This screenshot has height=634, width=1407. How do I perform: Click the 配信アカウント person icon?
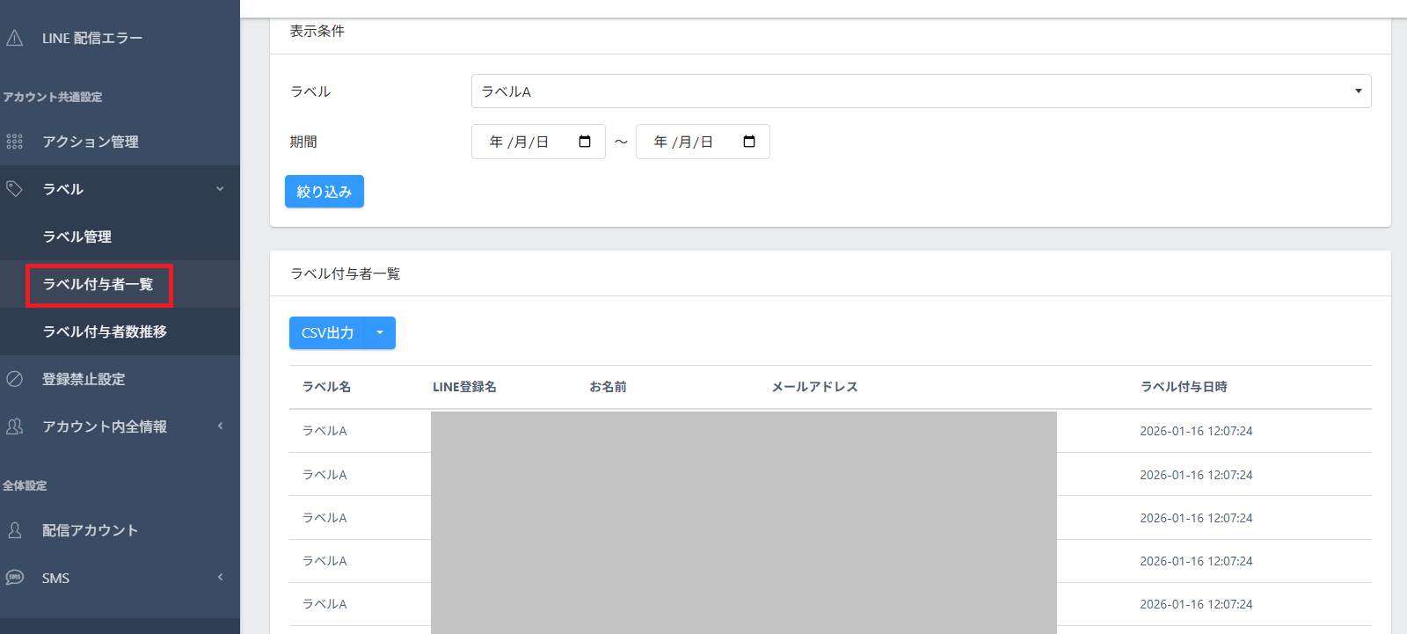tap(15, 530)
